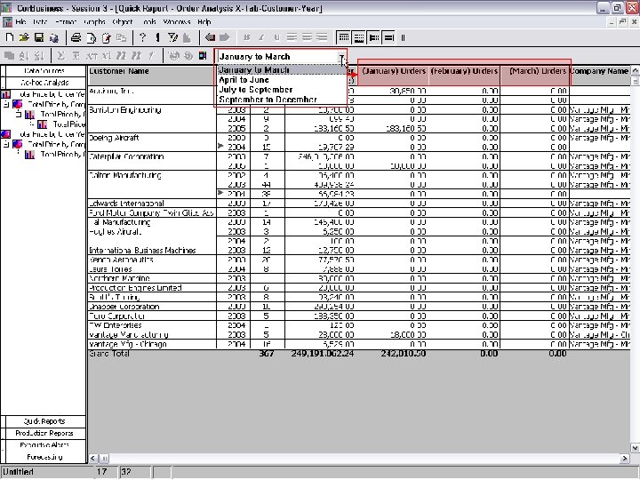
Task: Click the function f icon in second toolbar
Action: tap(150, 56)
